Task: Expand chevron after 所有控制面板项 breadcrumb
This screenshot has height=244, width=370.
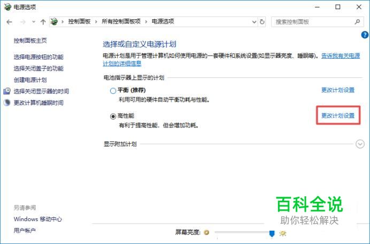Action: click(x=146, y=22)
